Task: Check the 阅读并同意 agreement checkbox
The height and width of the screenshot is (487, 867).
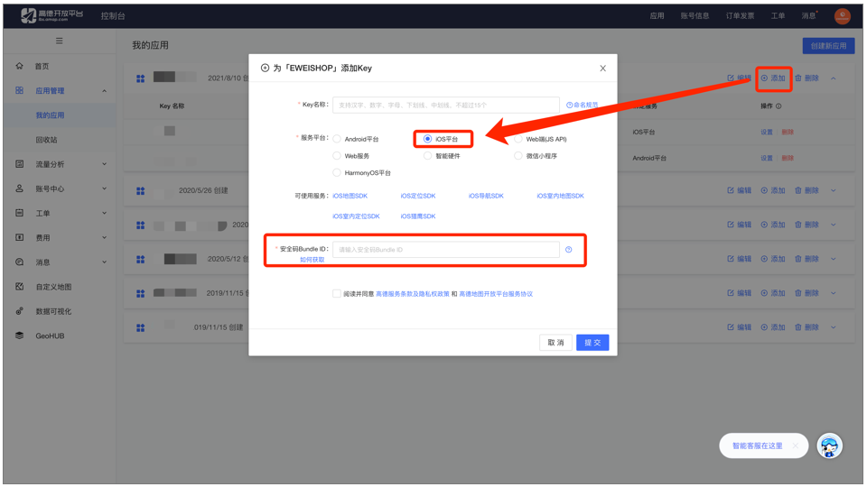Action: pyautogui.click(x=337, y=294)
